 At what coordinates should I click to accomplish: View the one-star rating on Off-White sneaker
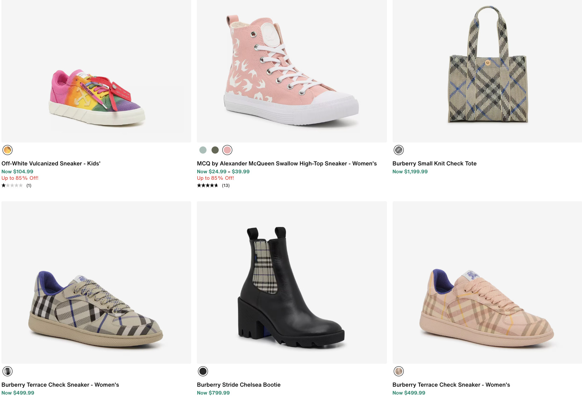[x=13, y=185]
